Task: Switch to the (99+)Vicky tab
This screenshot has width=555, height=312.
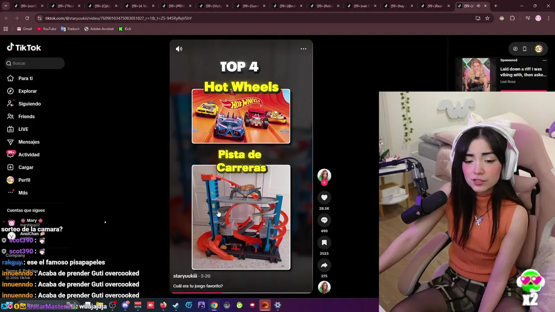Action: [214, 6]
